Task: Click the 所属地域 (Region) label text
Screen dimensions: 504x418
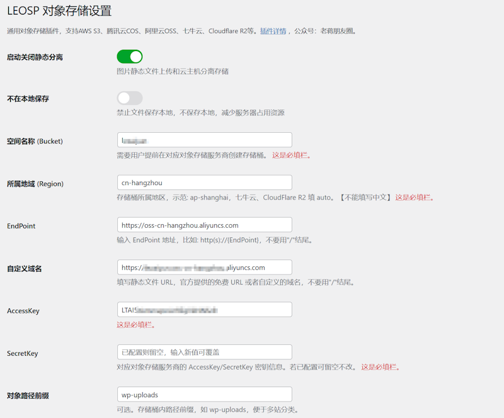Action: click(35, 184)
